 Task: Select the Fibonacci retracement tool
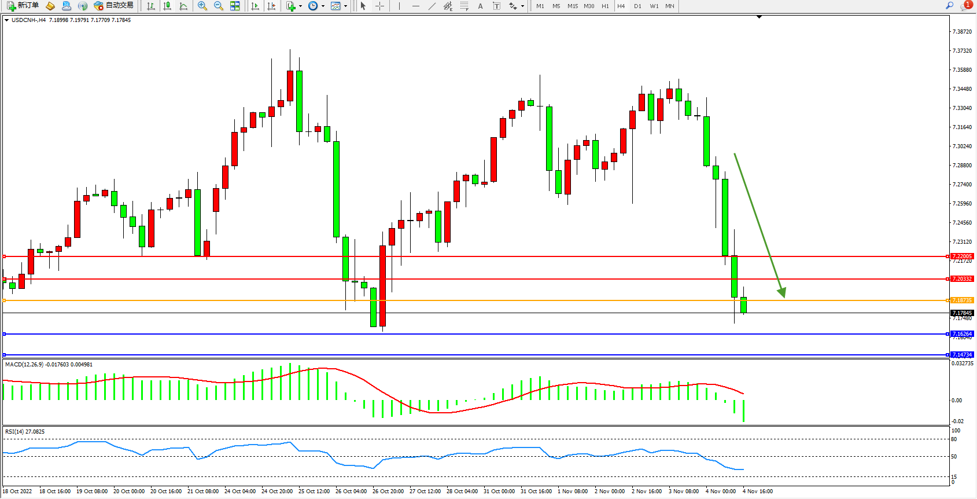click(x=464, y=6)
